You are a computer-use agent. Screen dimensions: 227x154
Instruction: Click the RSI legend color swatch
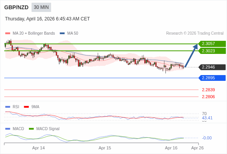[x=8, y=107]
